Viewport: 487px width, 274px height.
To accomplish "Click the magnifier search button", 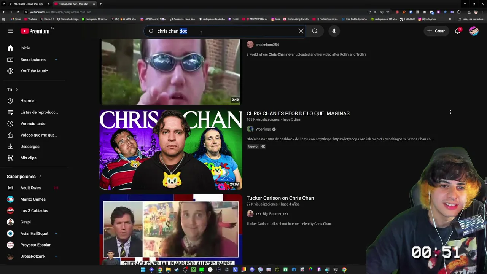I will click(315, 31).
